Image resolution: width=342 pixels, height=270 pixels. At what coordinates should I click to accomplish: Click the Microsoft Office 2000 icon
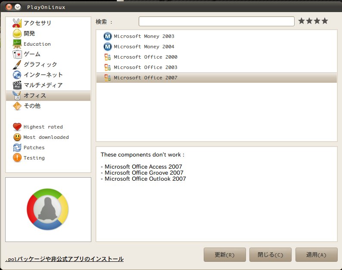click(x=108, y=57)
